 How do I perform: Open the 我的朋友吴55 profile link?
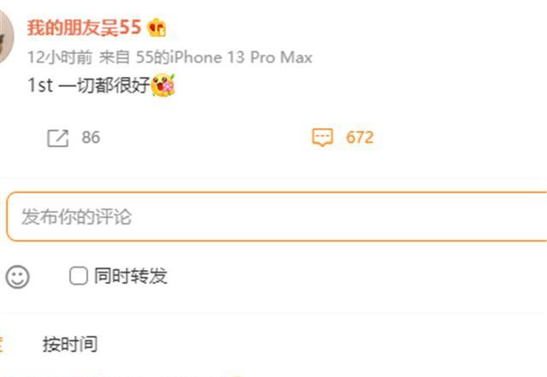coord(84,27)
